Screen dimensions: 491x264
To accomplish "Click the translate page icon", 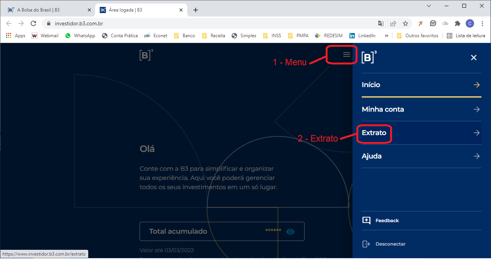I will (x=381, y=23).
